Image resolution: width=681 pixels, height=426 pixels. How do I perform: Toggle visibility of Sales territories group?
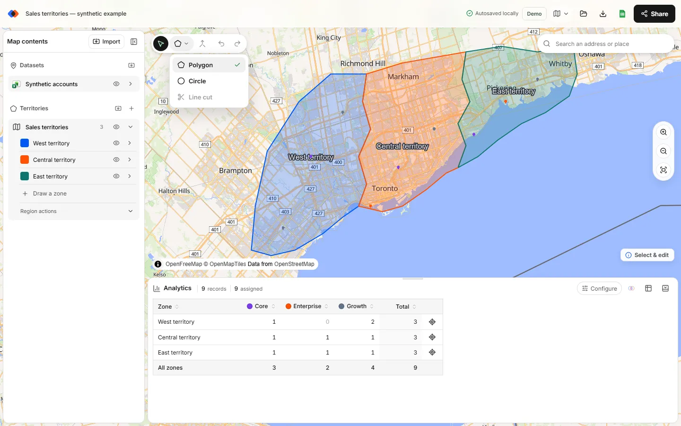point(116,127)
